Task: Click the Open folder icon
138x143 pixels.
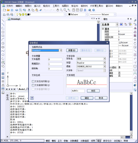Action: pyautogui.click(x=8, y=10)
